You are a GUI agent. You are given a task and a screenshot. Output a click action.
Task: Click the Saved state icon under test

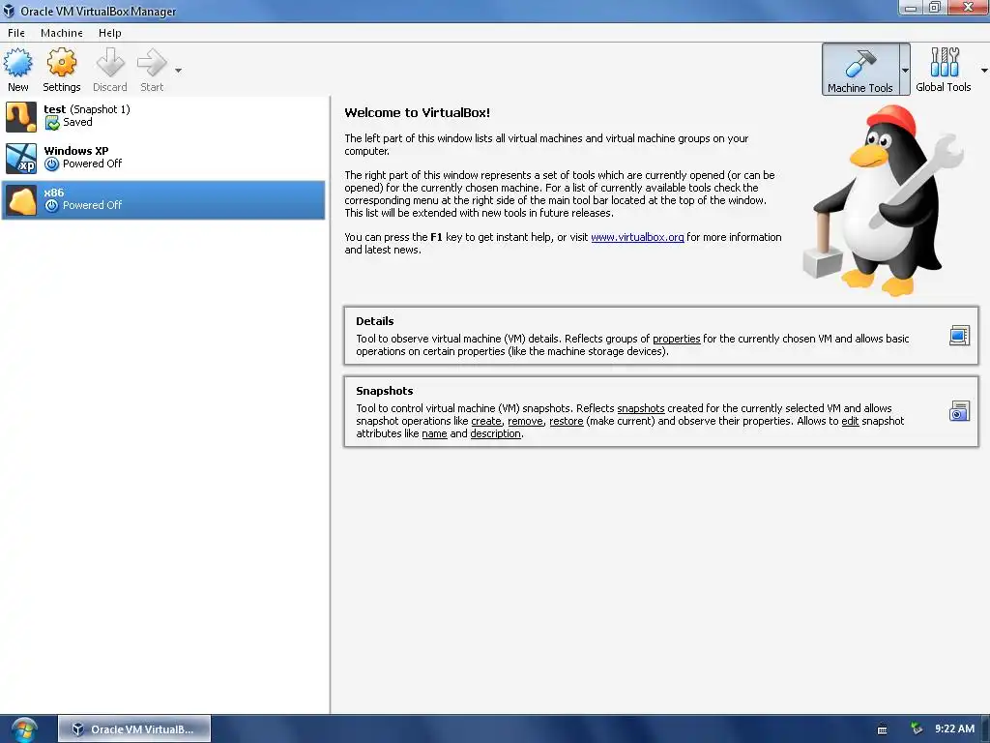click(x=52, y=123)
